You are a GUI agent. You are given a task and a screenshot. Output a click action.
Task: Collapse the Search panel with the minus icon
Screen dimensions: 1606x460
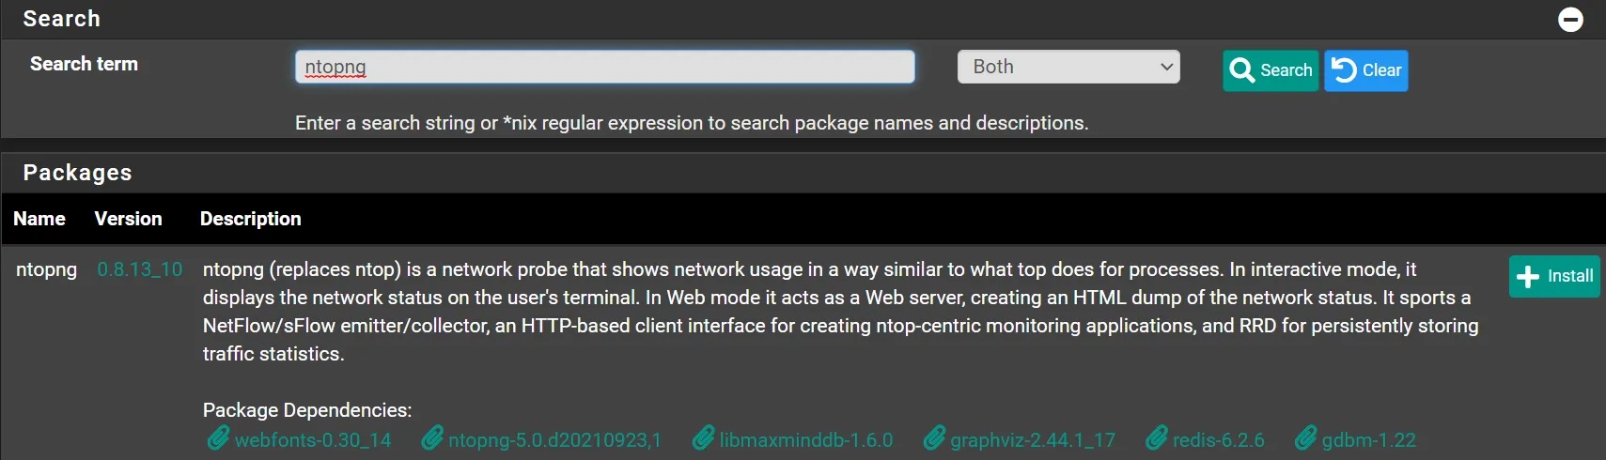click(1570, 20)
